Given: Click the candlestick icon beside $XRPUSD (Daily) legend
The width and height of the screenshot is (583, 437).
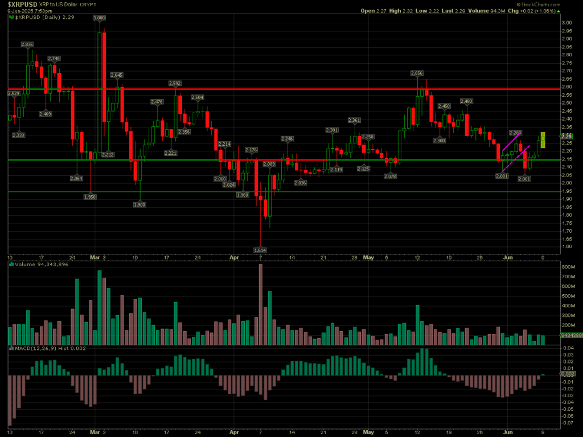Looking at the screenshot, I should point(12,18).
